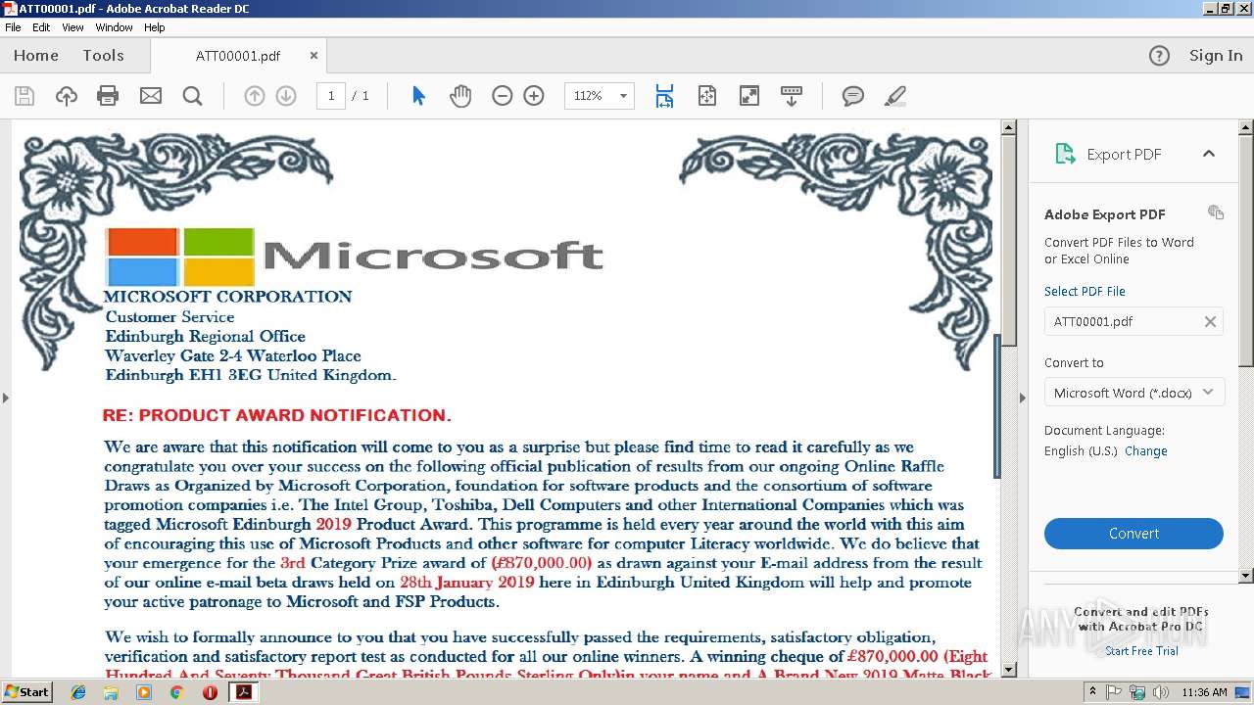Screen dimensions: 1254x705
Task: Switch to full screen mode icon
Action: (x=748, y=96)
